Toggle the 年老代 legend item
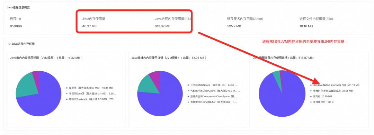Viewport: 374px width, 135px height. coord(90,88)
